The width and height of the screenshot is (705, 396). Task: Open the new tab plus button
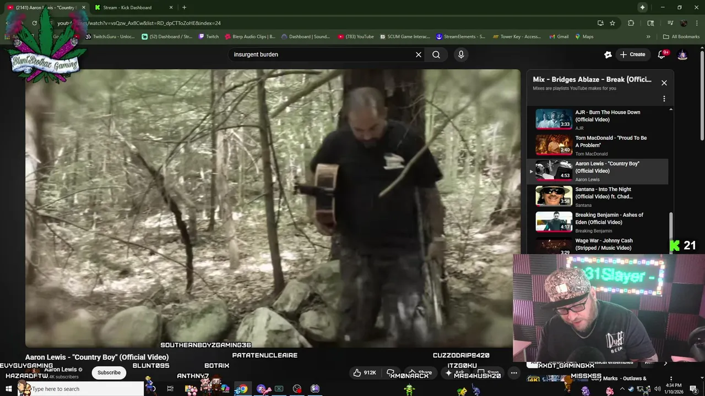(x=184, y=7)
